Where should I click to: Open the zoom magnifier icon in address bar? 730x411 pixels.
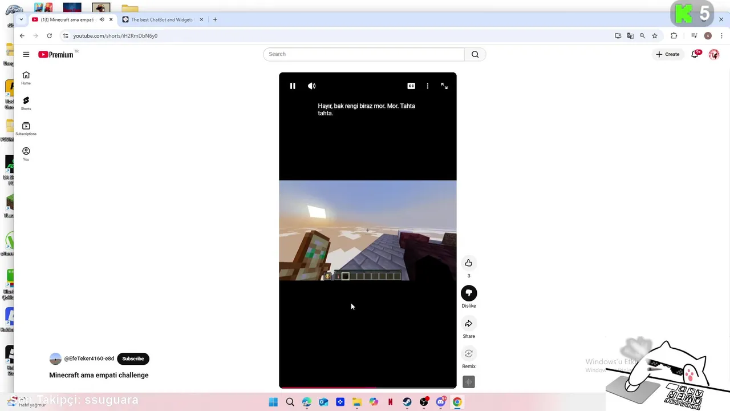tap(642, 36)
